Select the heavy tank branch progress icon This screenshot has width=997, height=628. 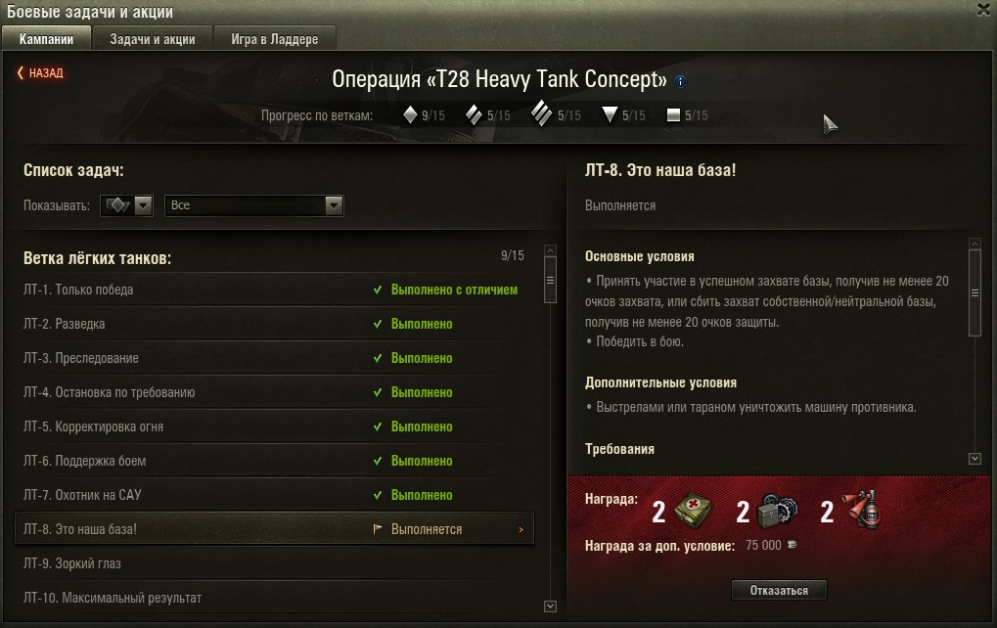(542, 114)
